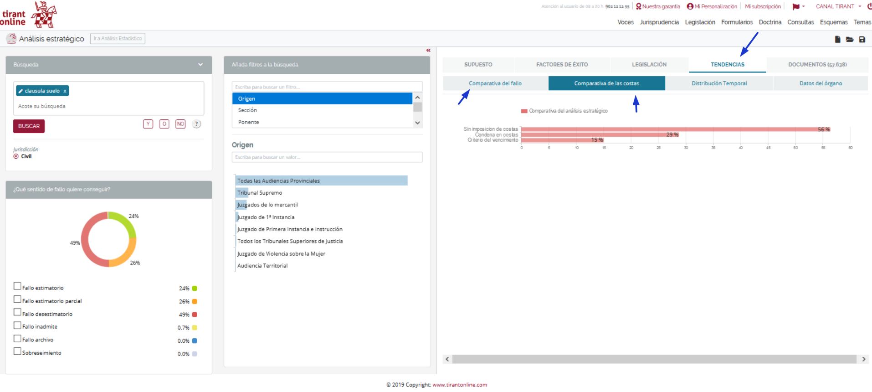Screen dimensions: 872x392
Task: Click the power logout icon
Action: pos(869,6)
